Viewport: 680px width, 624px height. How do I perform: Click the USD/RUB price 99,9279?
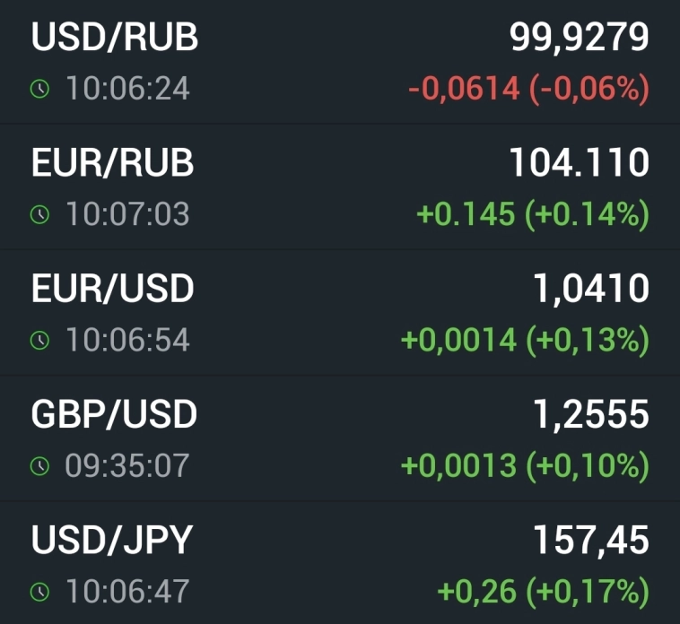579,38
